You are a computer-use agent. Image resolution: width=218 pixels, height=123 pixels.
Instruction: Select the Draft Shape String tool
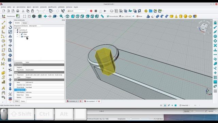(3, 77)
